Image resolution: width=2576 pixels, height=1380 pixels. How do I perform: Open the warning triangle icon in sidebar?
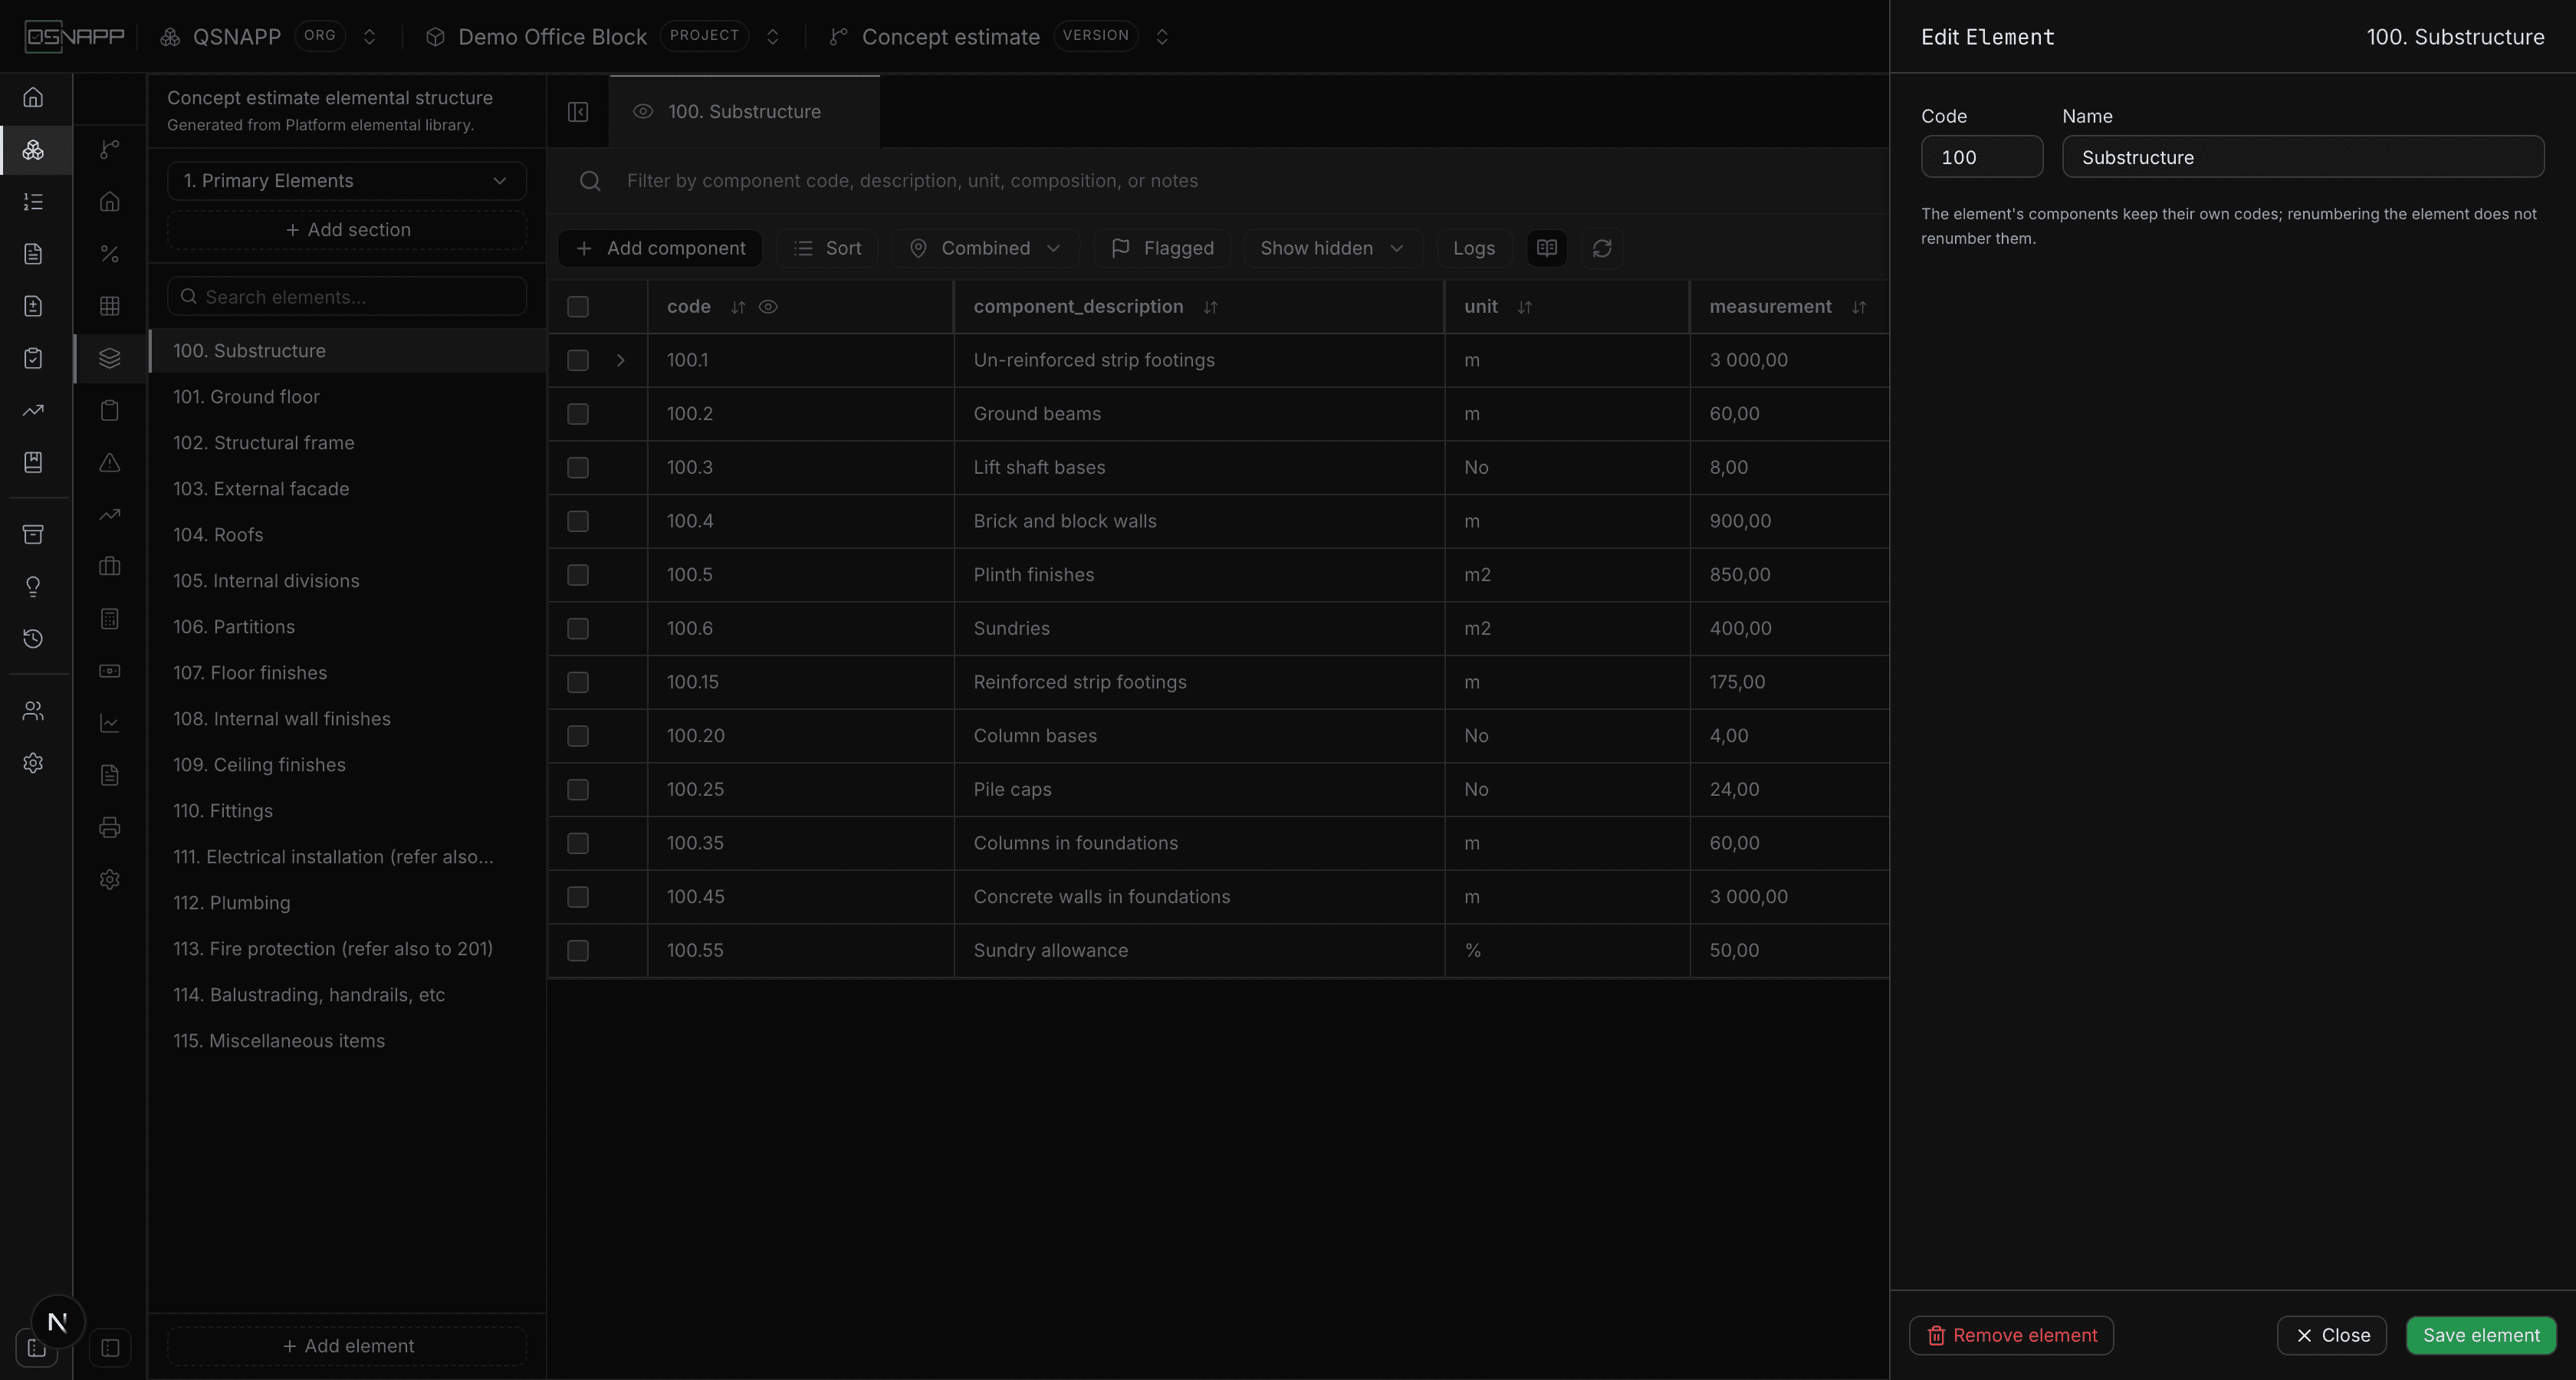(110, 462)
